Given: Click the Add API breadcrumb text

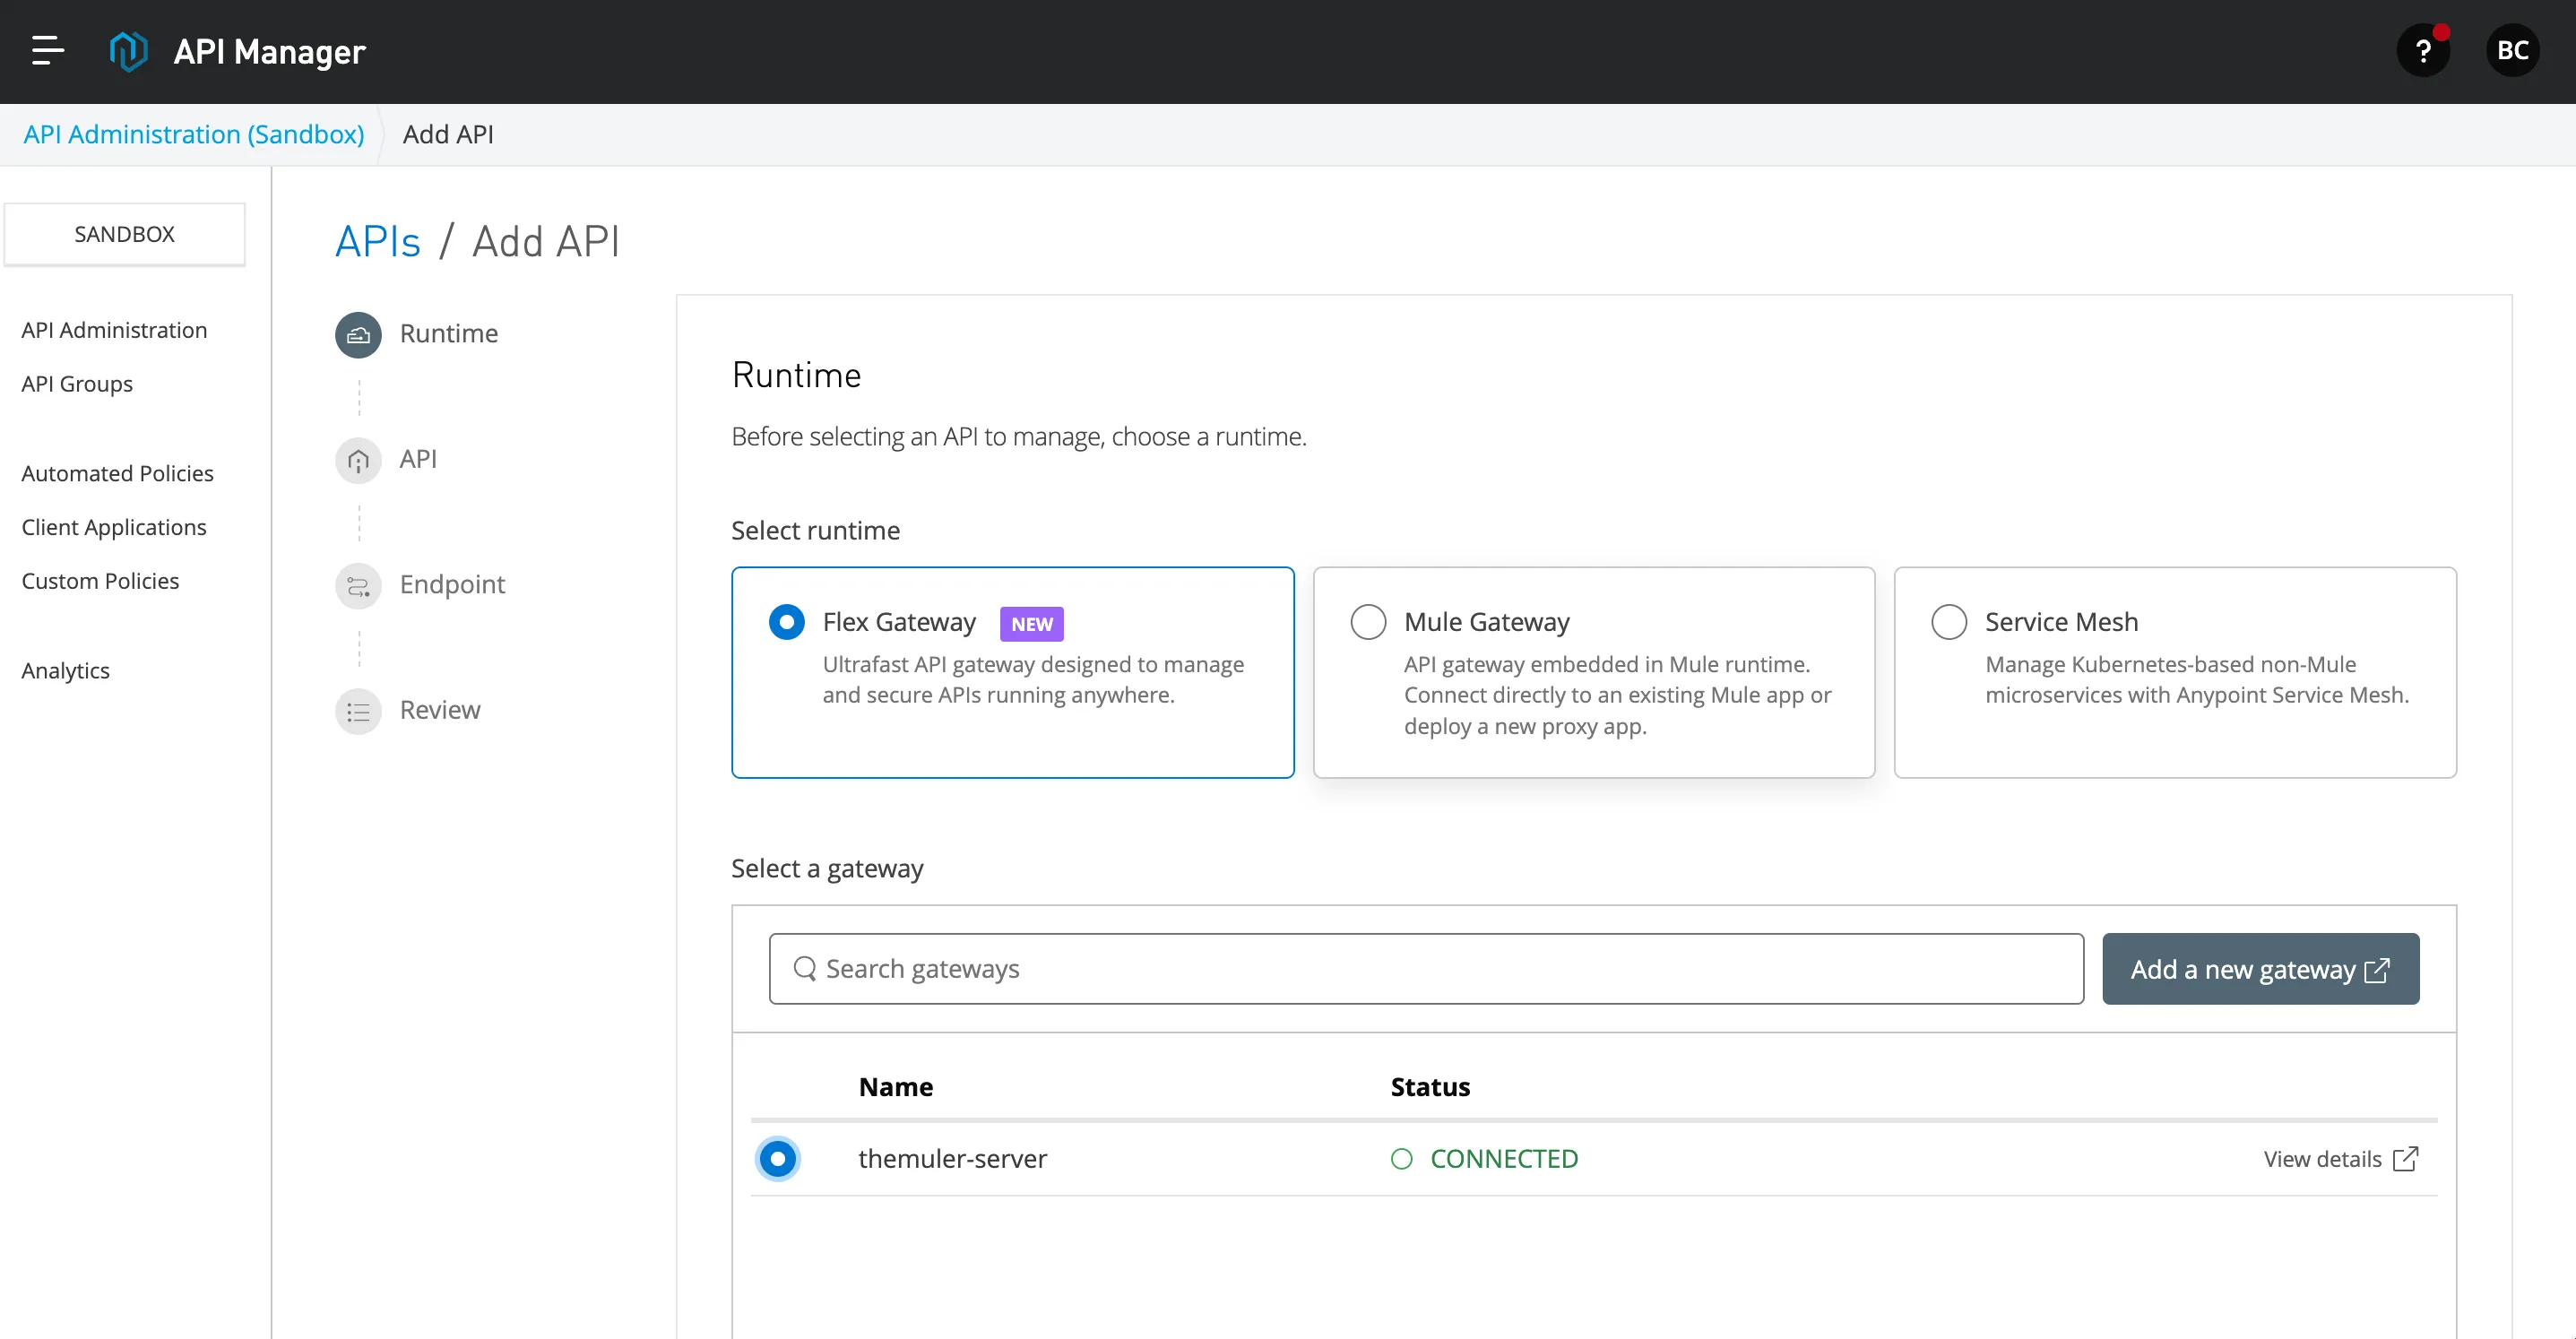Looking at the screenshot, I should 448,134.
